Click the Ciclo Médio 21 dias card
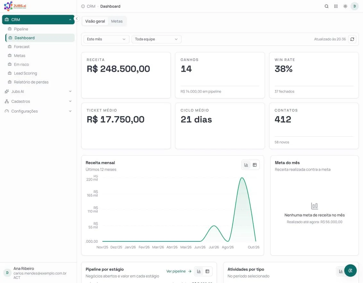This screenshot has height=283, width=363. 220,126
